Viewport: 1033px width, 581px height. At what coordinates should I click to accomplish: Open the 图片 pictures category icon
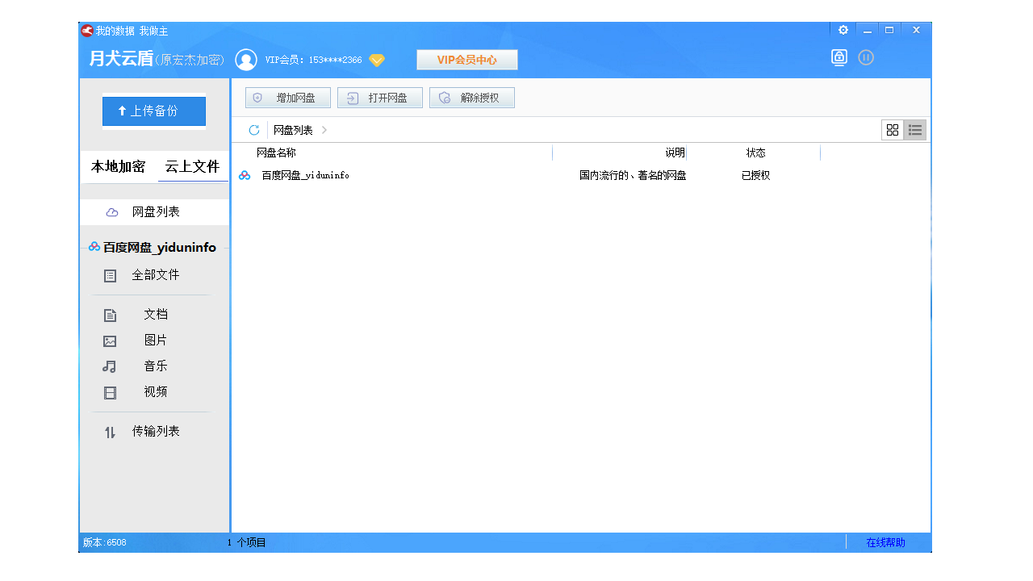(110, 341)
